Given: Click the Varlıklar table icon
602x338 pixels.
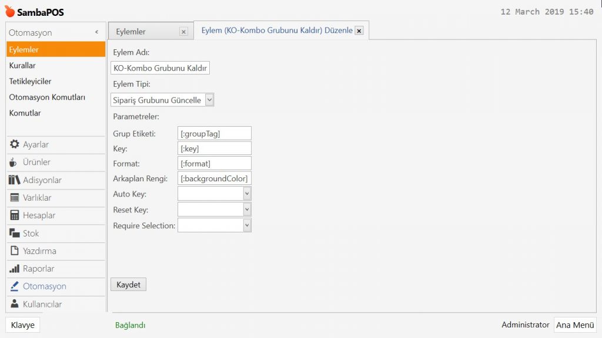Looking at the screenshot, I should tap(15, 198).
